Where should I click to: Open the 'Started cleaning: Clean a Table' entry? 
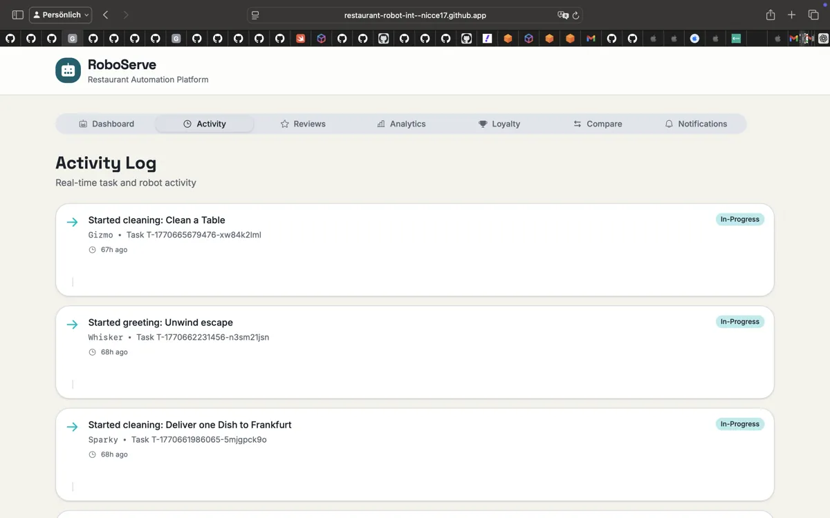tap(156, 220)
